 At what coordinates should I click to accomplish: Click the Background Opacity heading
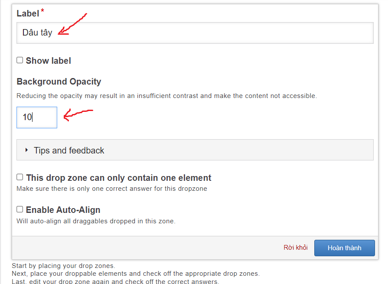tap(59, 82)
